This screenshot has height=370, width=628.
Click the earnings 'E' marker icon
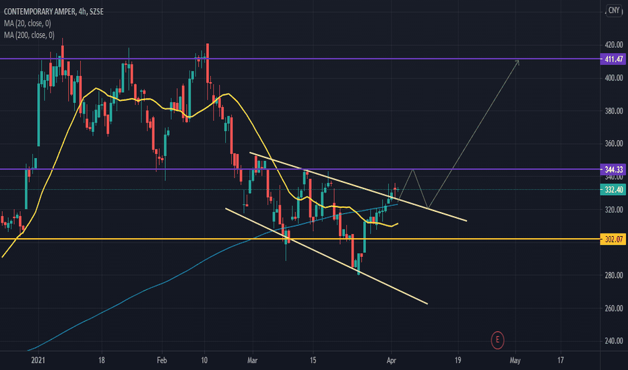497,340
